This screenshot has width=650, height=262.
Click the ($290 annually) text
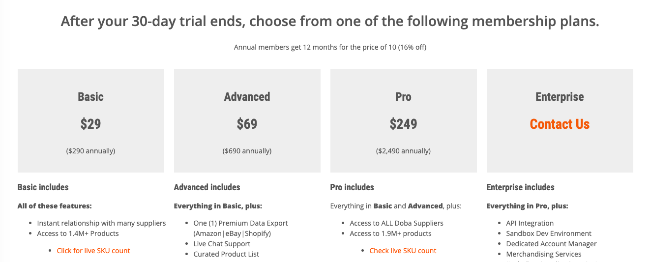click(91, 151)
